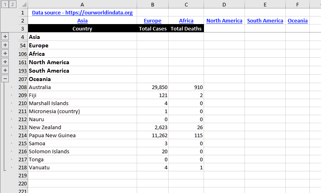Follow the North America hyperlink
The height and width of the screenshot is (193, 321).
pyautogui.click(x=224, y=21)
